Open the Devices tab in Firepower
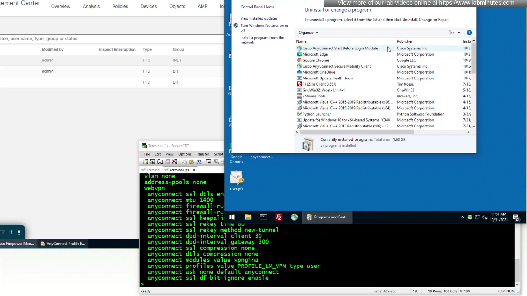Viewport: 527px width, 296px height. tap(148, 6)
